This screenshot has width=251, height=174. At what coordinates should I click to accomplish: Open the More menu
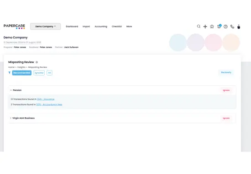(129, 27)
